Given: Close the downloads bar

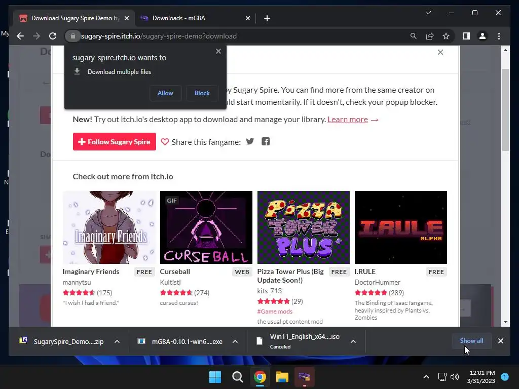Looking at the screenshot, I should [500, 341].
